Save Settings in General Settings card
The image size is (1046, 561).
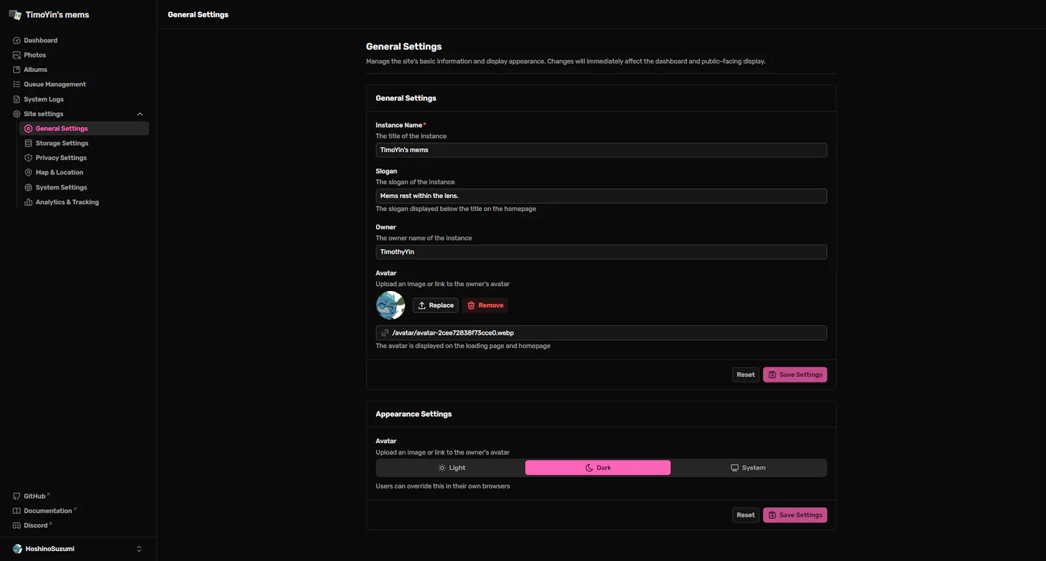coord(795,375)
